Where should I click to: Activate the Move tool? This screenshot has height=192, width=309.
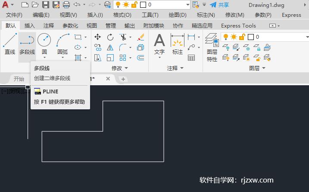point(97,37)
